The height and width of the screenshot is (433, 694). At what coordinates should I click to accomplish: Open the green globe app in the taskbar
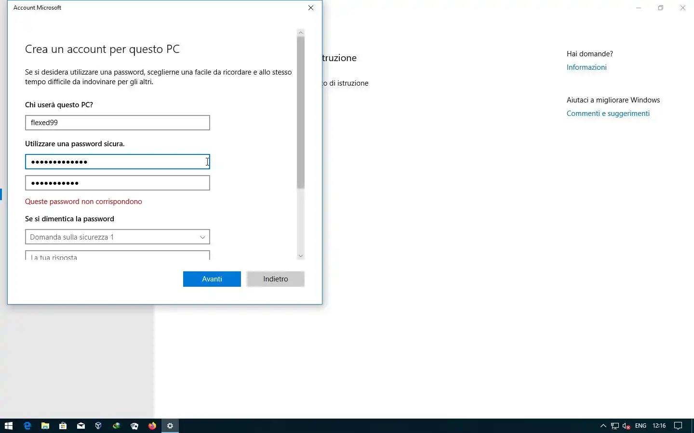pos(116,426)
